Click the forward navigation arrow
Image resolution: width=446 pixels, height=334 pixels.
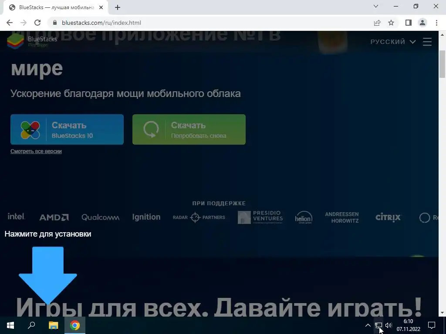[x=24, y=23]
